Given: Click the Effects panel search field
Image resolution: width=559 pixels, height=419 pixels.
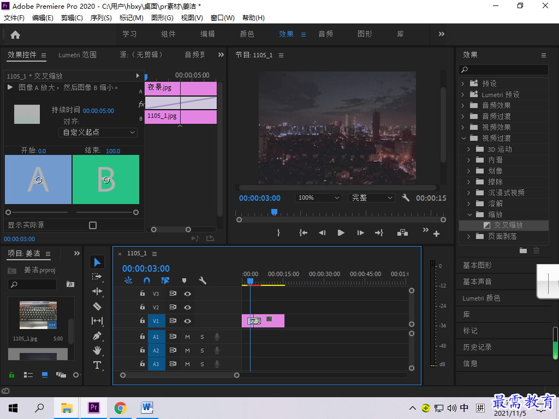Looking at the screenshot, I should [503, 69].
